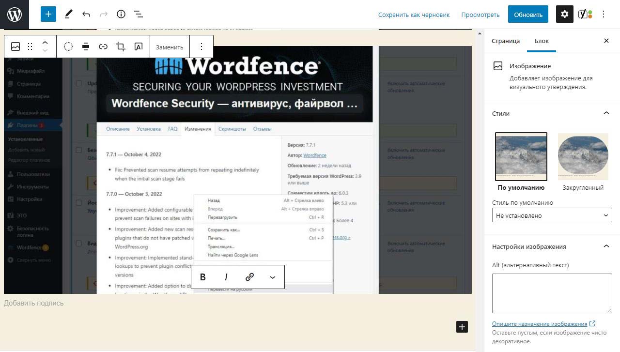Open the default style dropdown
Screen dimensions: 620x352
tap(552, 215)
